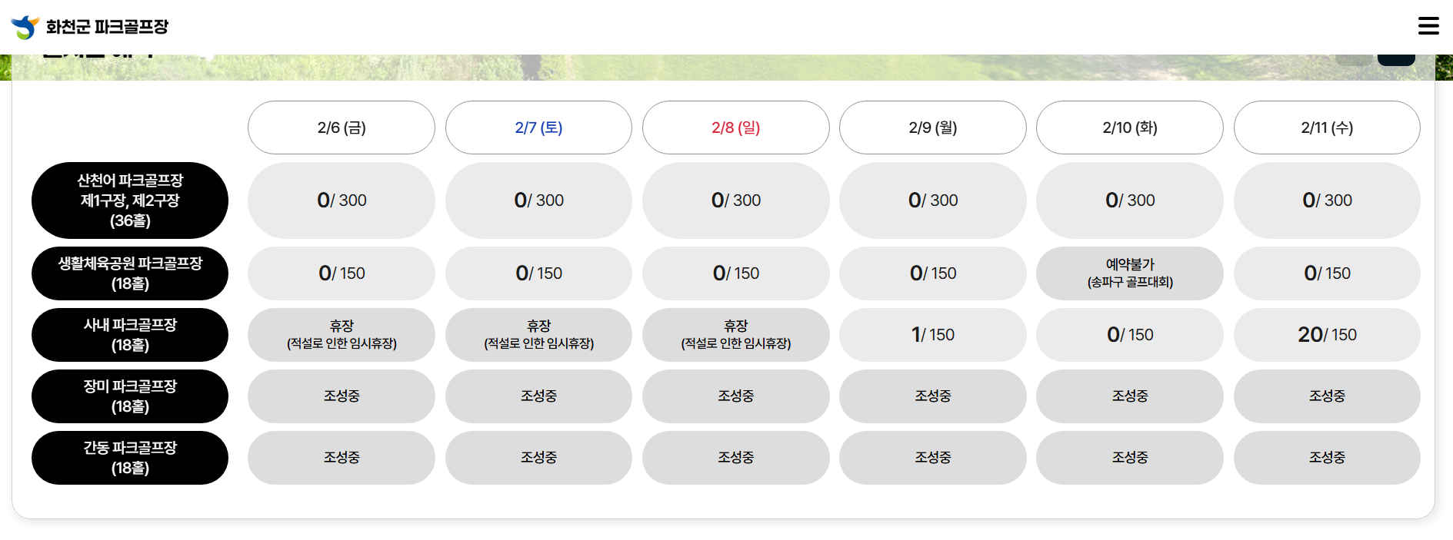Open the hamburger menu icon
The width and height of the screenshot is (1453, 540).
pos(1428,26)
